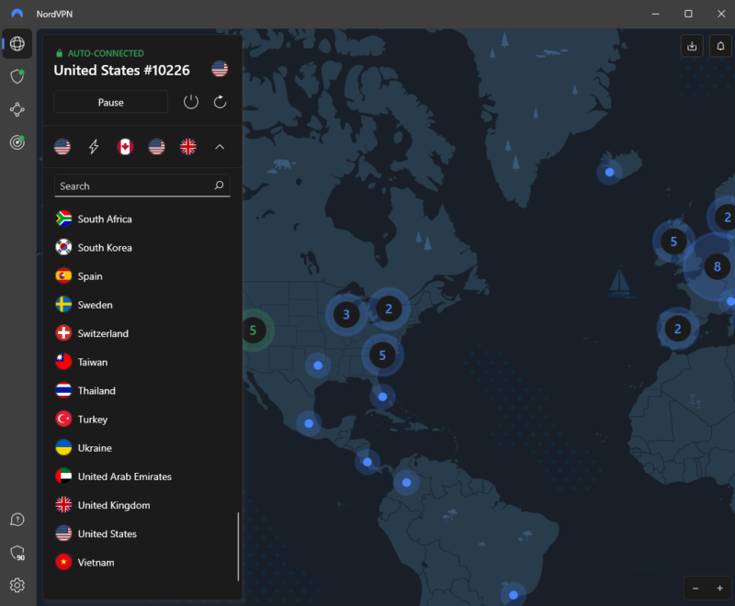Click the 5 cluster on US east coast
The image size is (735, 606).
382,355
